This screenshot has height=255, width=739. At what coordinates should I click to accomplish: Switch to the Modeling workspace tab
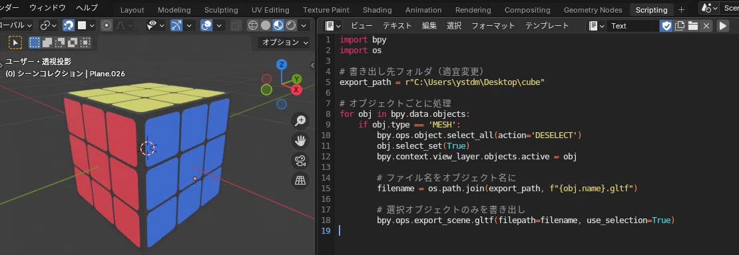coord(174,10)
